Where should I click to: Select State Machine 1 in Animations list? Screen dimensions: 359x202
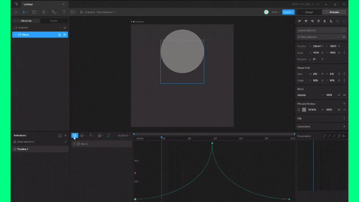(x=26, y=142)
